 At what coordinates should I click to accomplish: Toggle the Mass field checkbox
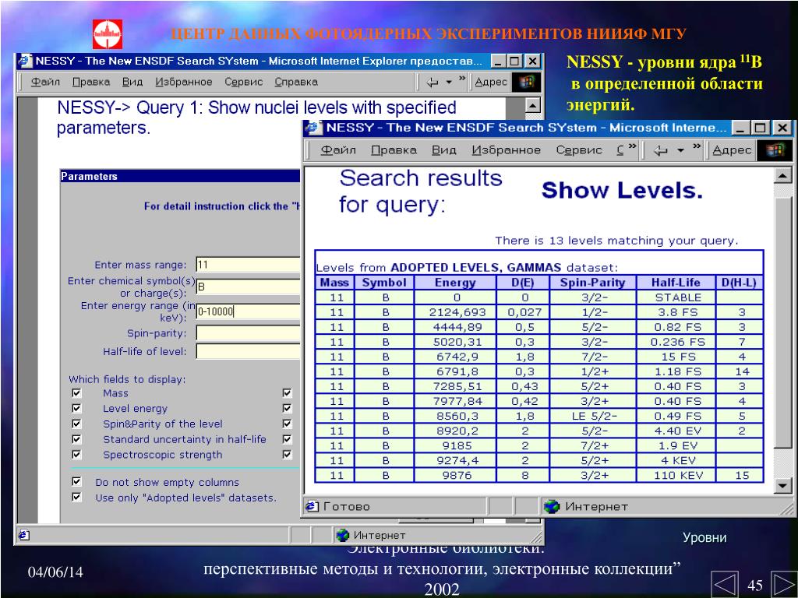tap(76, 392)
